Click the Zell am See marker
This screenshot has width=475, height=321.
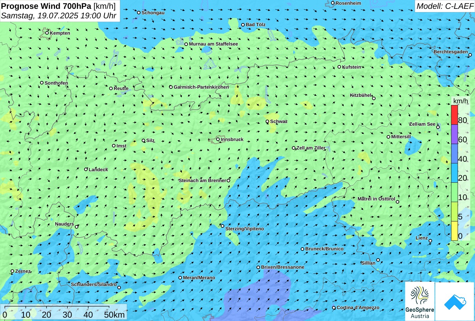438,127
